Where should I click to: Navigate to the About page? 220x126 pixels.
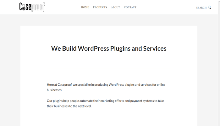click(115, 7)
